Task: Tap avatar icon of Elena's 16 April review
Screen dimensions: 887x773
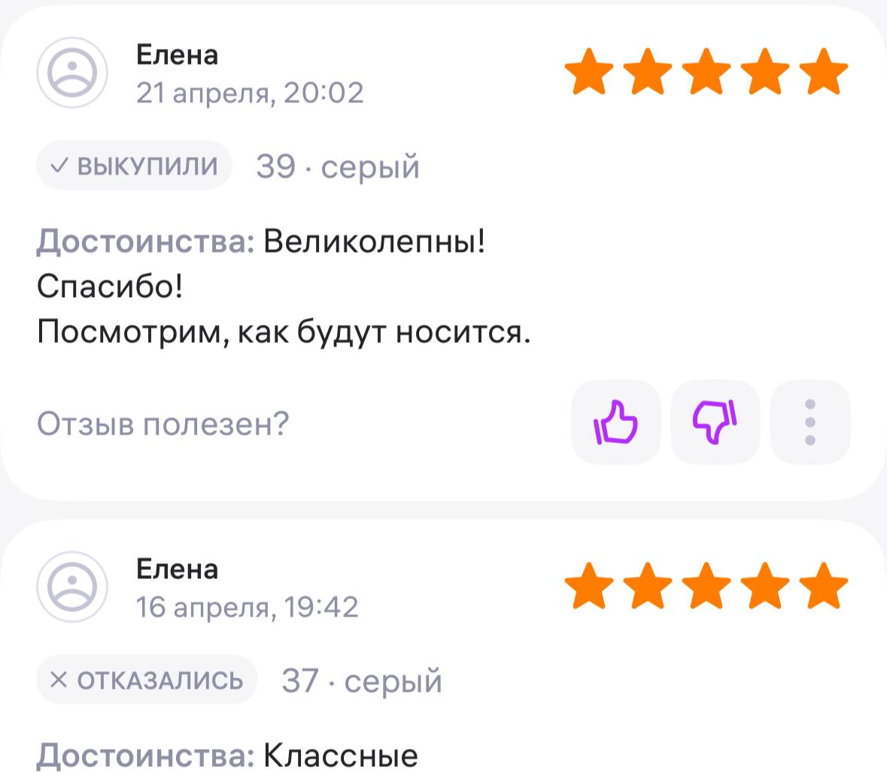Action: [73, 587]
